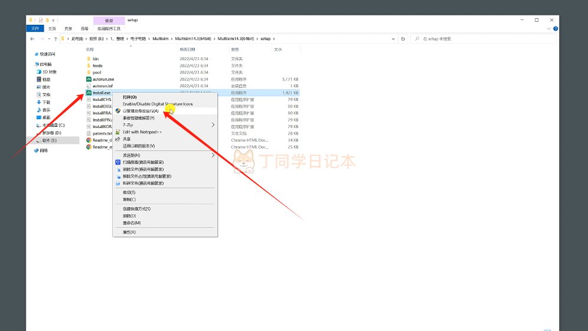Screen dimensions: 588x331
Task: Expand the 7-Zip submenu
Action: click(213, 125)
